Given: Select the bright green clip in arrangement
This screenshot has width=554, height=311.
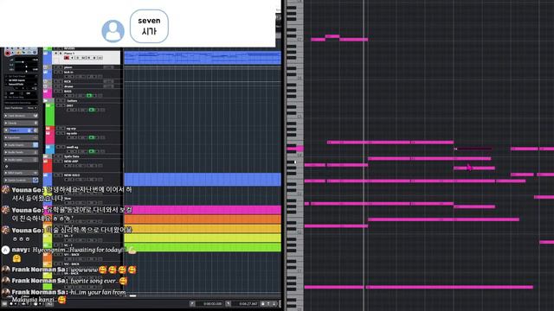Looking at the screenshot, I should click(x=203, y=247).
